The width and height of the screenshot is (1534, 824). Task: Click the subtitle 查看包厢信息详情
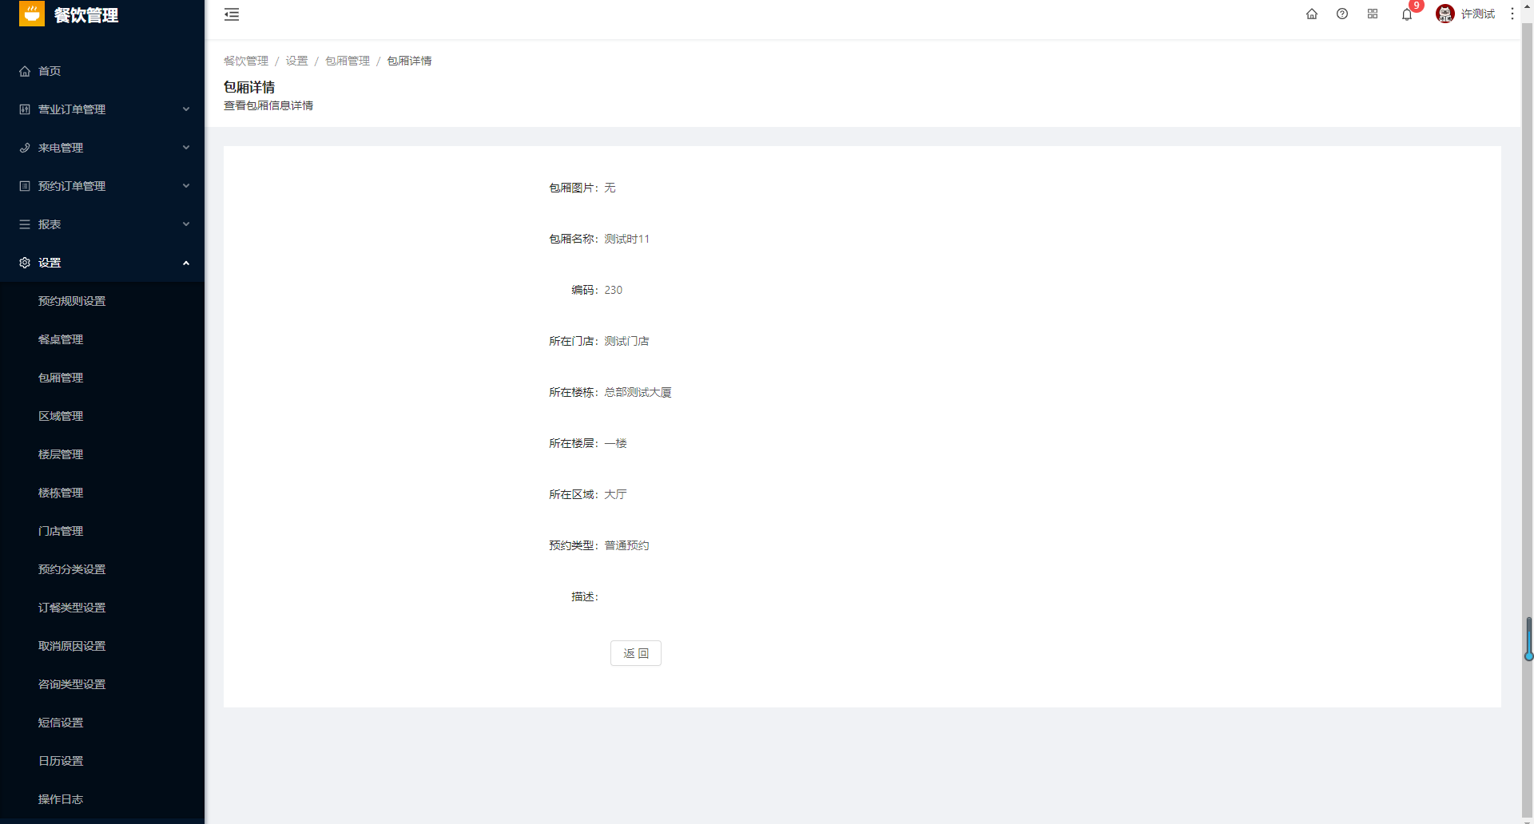(268, 105)
